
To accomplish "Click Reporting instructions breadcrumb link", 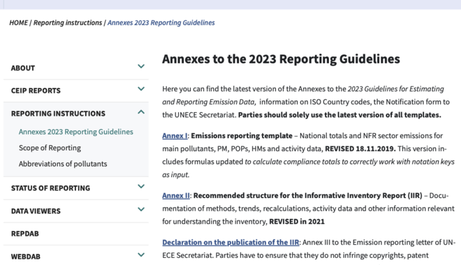I will [68, 22].
